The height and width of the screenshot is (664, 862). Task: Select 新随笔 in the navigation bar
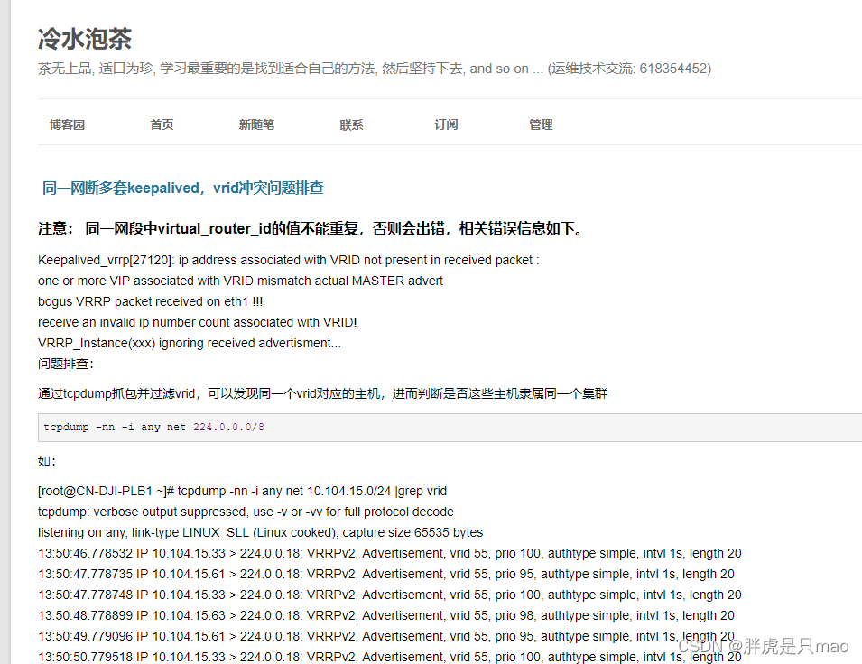[256, 124]
